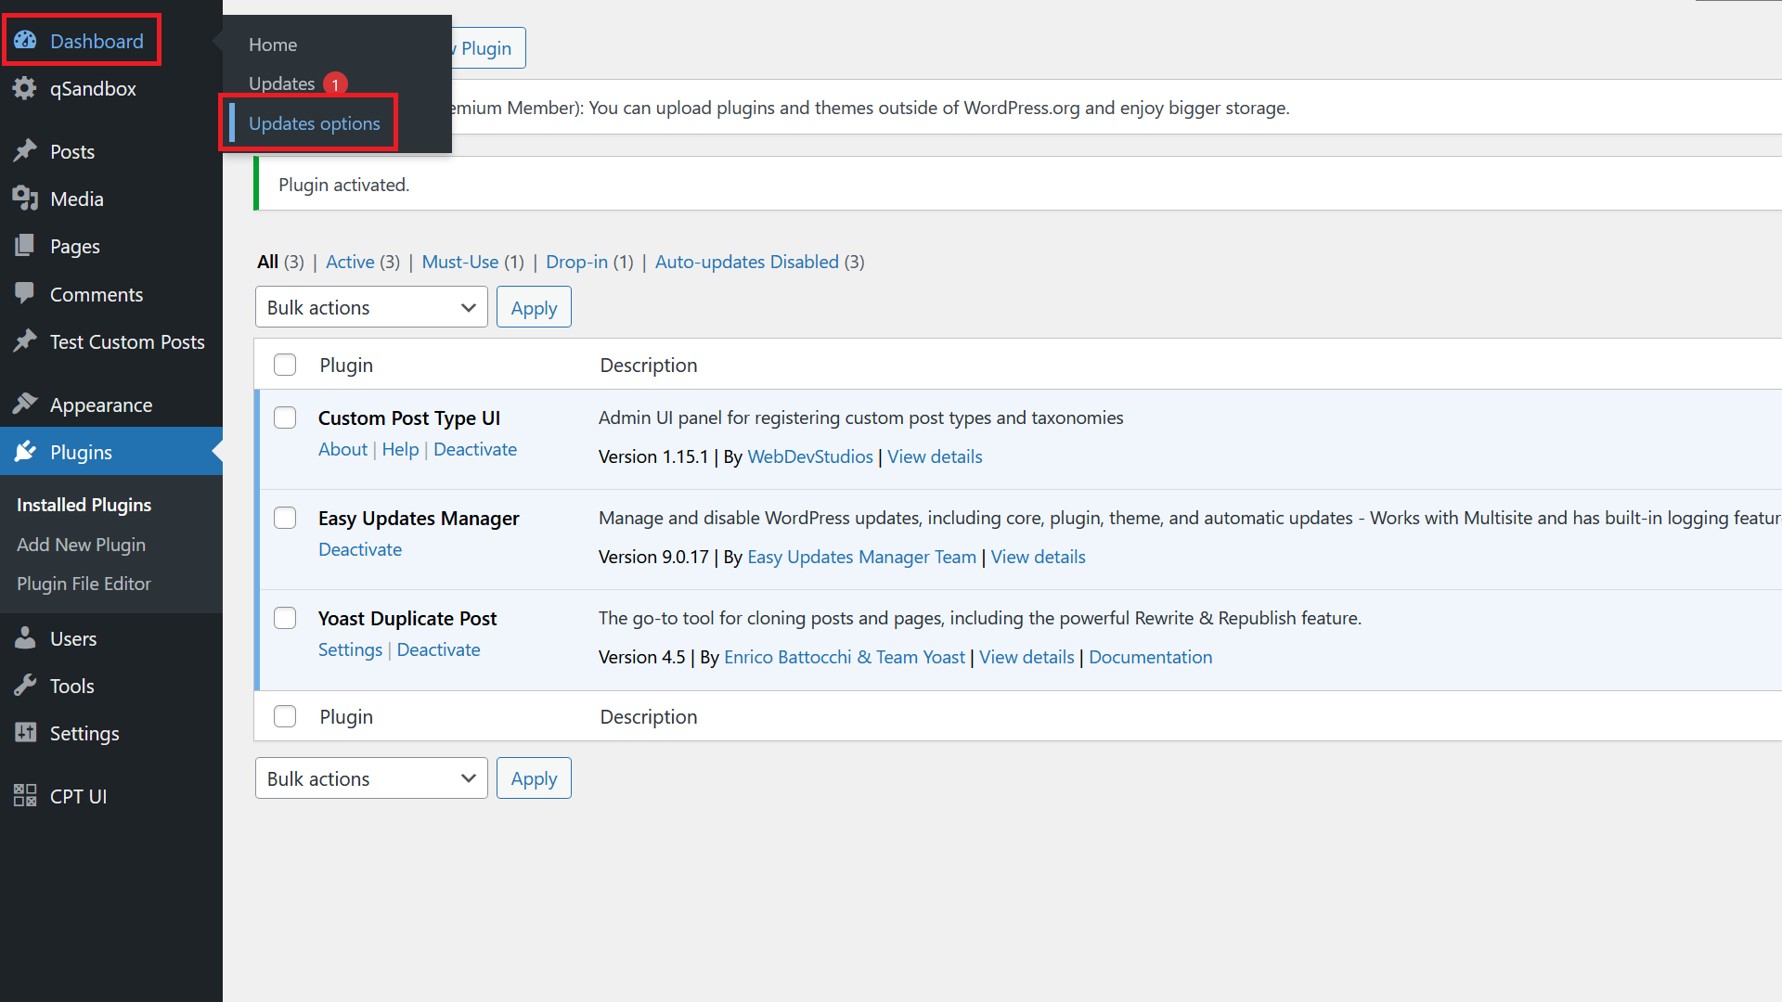Open Home in the Dashboard submenu
1782x1002 pixels.
[x=273, y=45]
